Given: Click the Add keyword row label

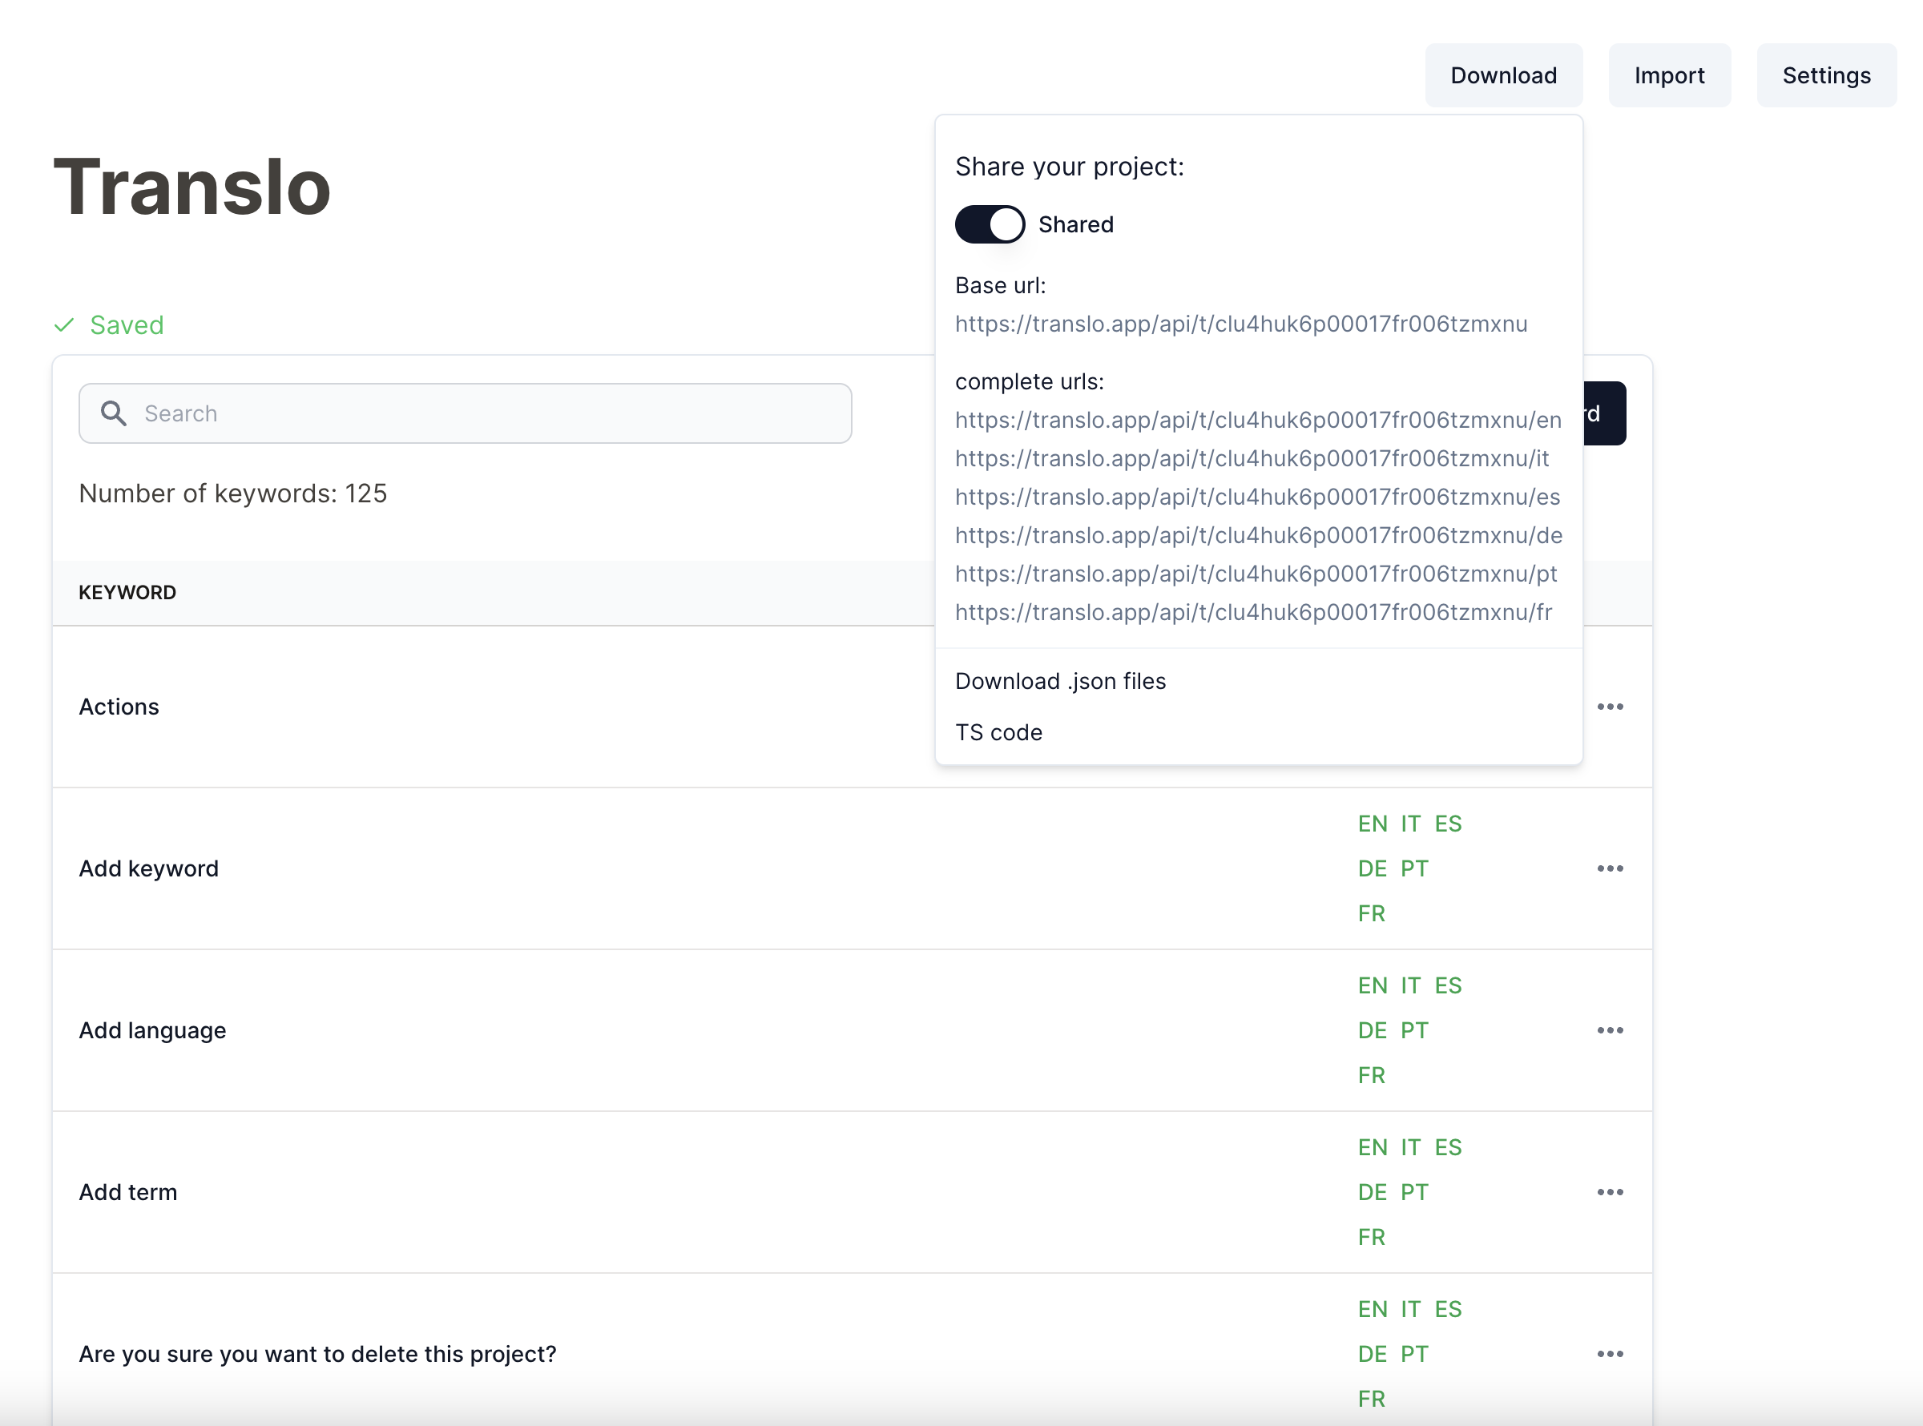Looking at the screenshot, I should (148, 868).
